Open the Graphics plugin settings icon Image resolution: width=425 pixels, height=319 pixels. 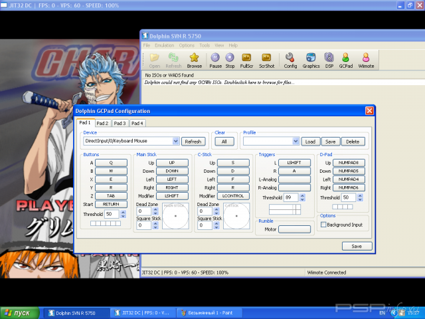point(311,58)
